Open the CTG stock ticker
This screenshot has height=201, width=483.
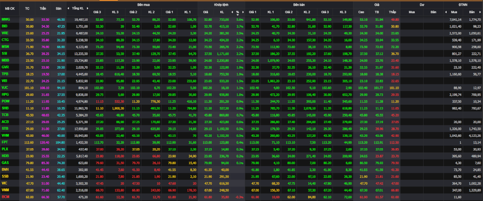coord(5,40)
